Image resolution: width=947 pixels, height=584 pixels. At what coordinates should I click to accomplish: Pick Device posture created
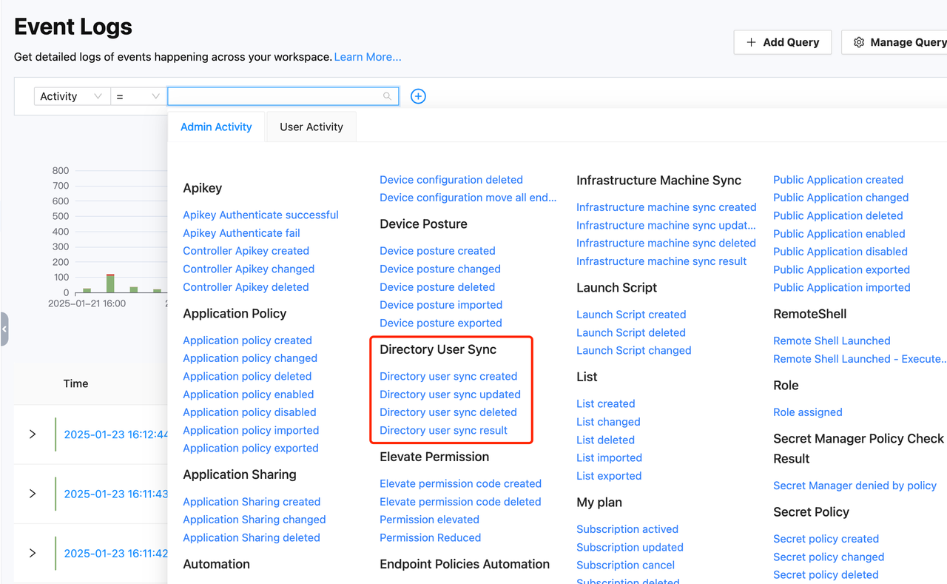coord(437,251)
